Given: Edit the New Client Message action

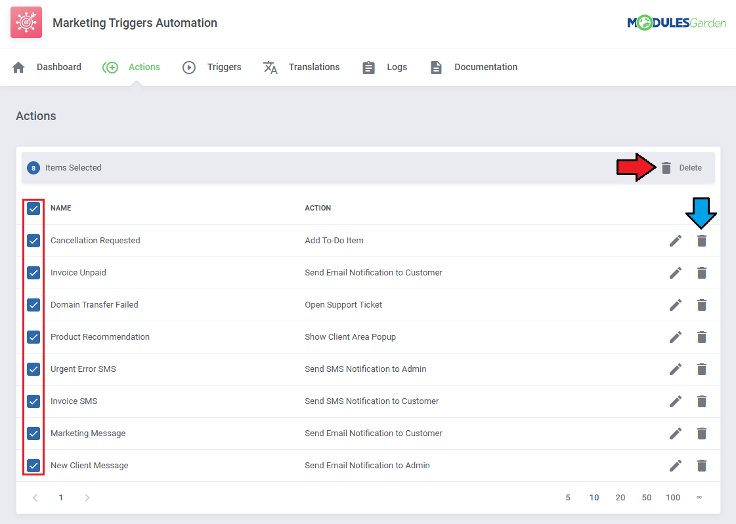Looking at the screenshot, I should coord(676,466).
